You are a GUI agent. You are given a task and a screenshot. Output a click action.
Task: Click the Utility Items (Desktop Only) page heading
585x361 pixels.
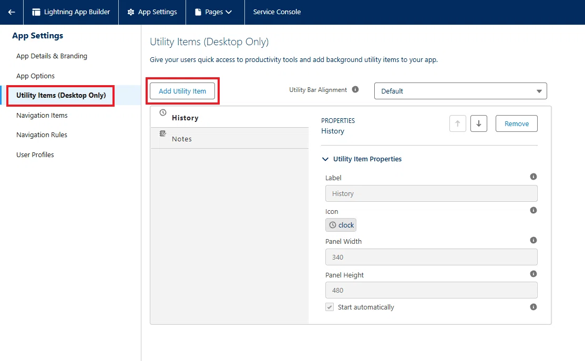click(x=209, y=42)
